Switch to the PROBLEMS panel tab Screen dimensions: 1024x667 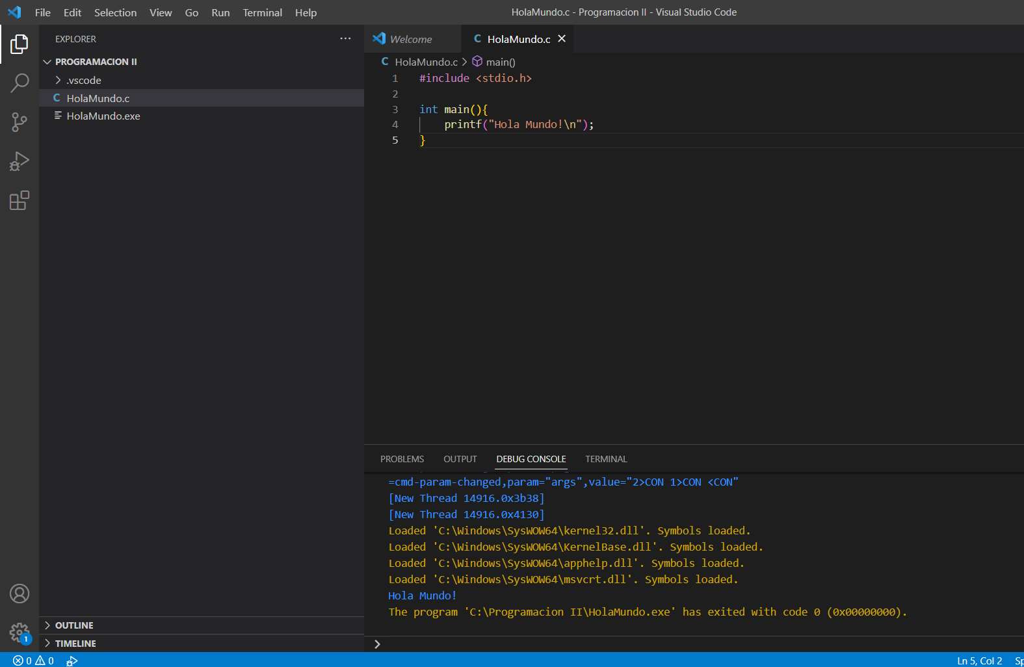pyautogui.click(x=402, y=459)
